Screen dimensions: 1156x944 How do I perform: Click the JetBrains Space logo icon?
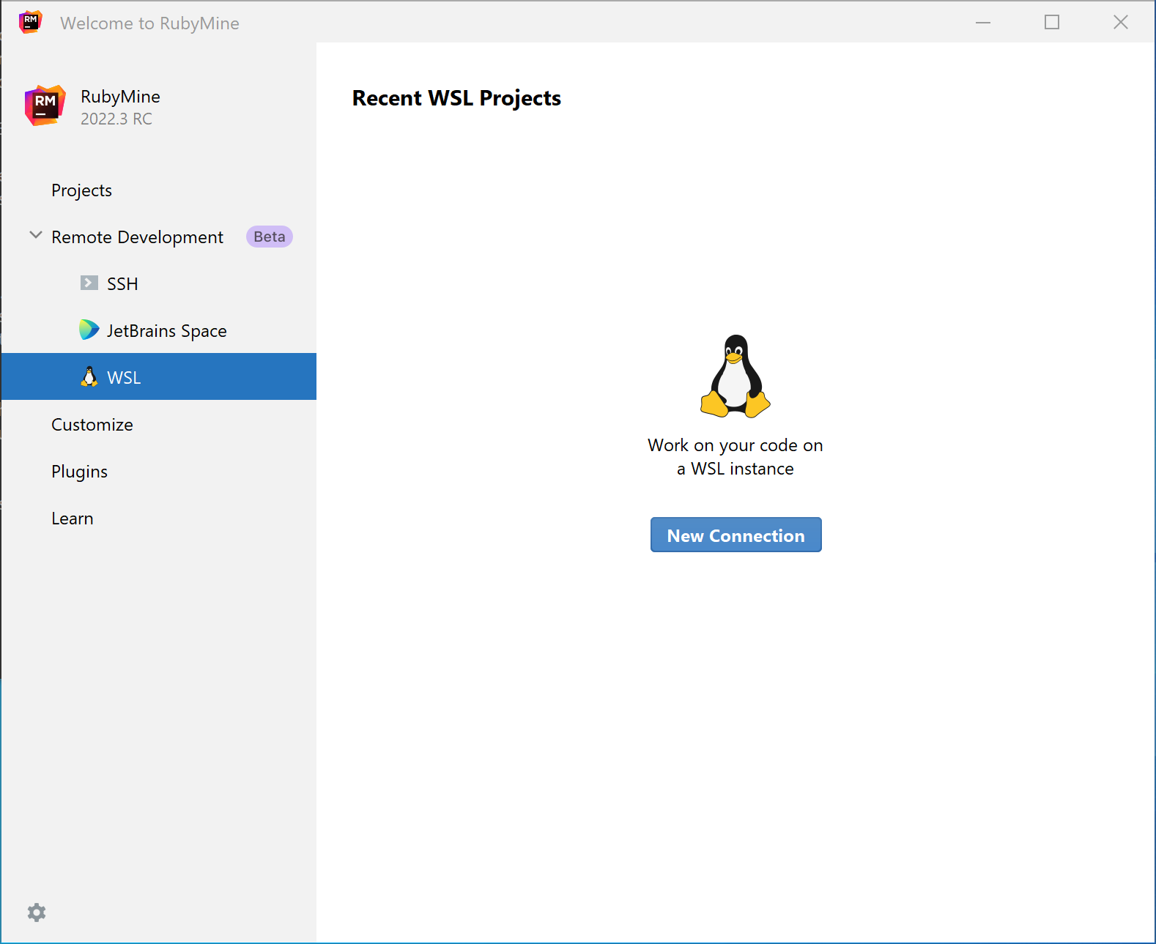89,330
